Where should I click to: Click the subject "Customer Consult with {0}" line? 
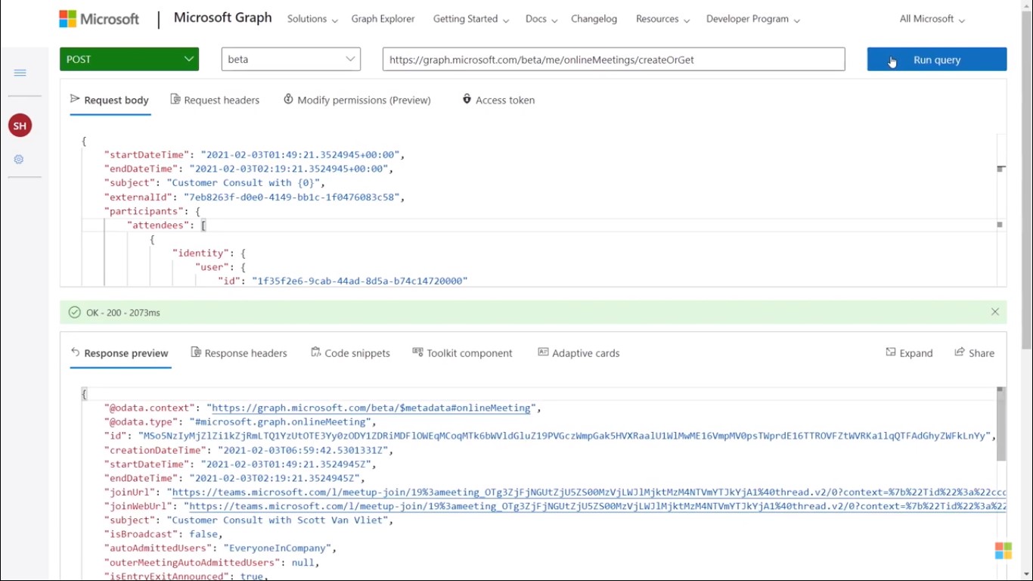215,183
